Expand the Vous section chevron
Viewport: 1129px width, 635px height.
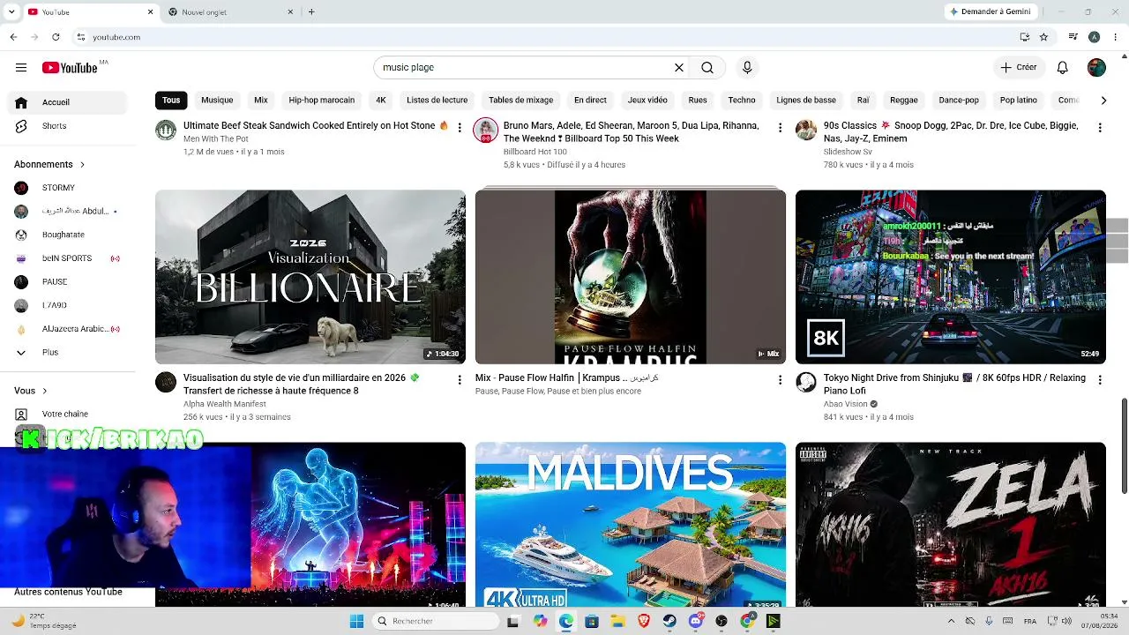45,391
